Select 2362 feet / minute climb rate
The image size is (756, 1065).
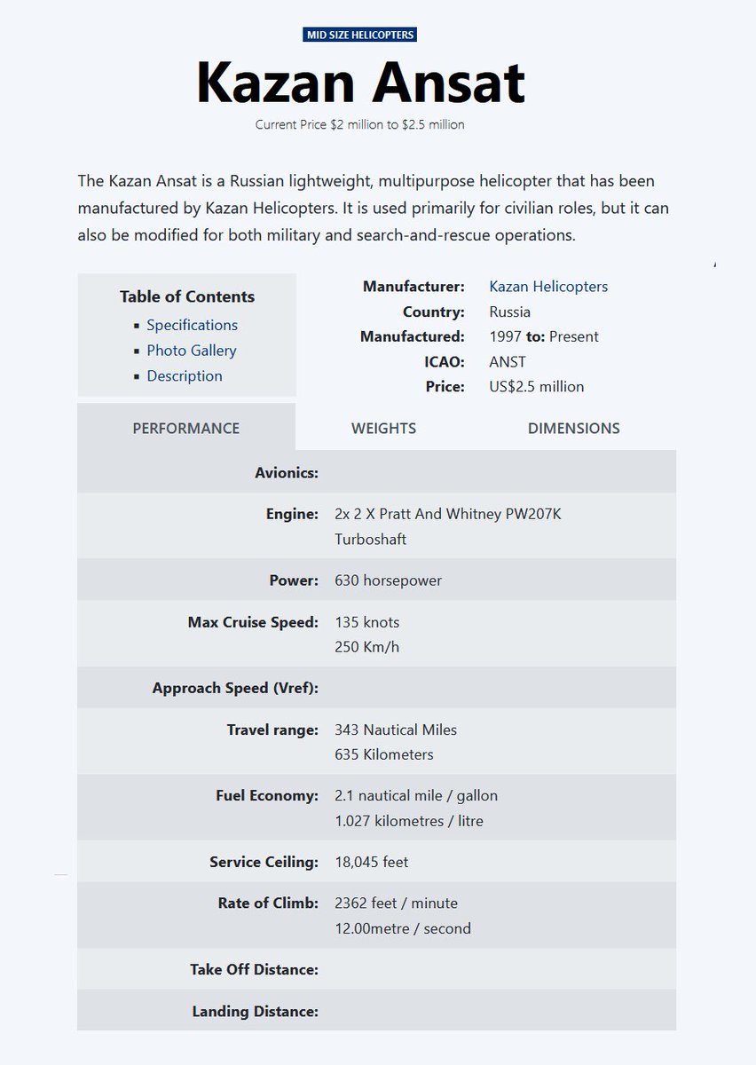click(x=397, y=903)
